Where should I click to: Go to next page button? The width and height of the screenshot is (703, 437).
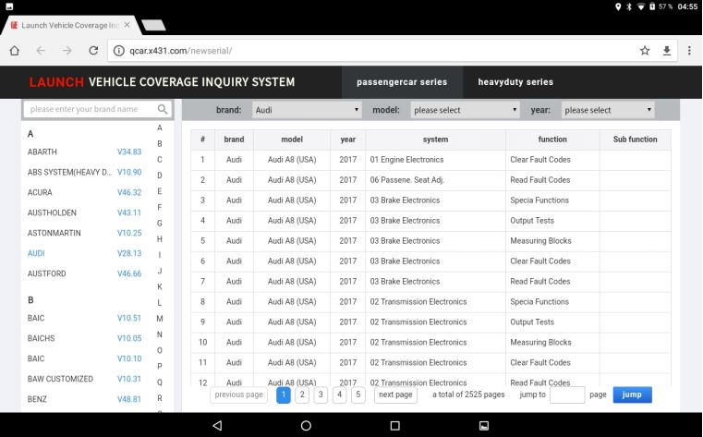395,395
